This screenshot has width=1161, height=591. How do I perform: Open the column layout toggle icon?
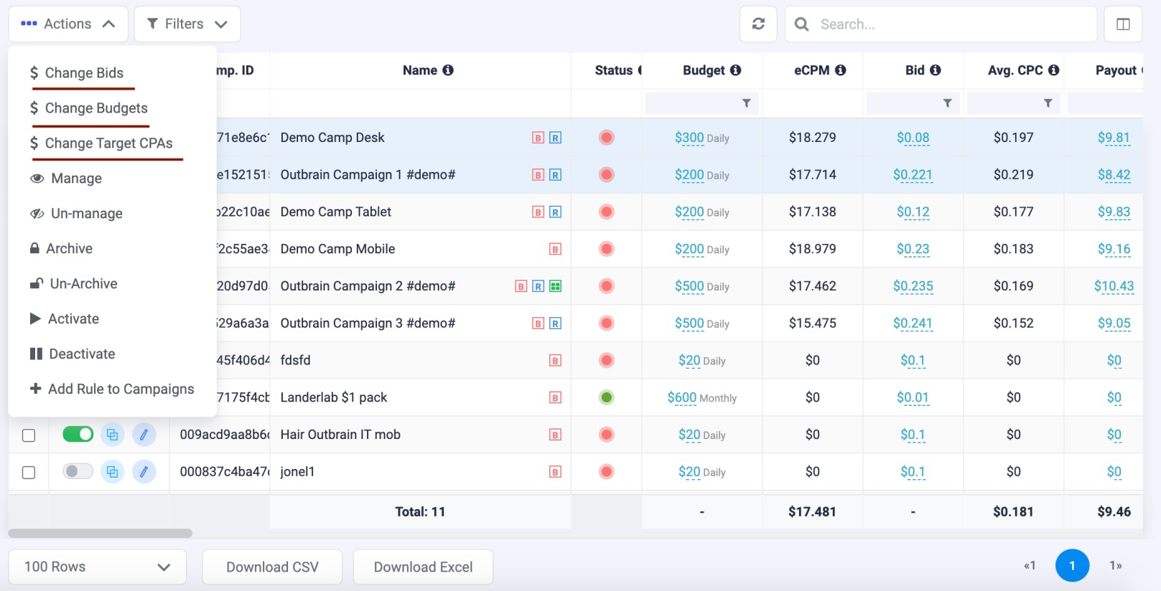coord(1124,24)
